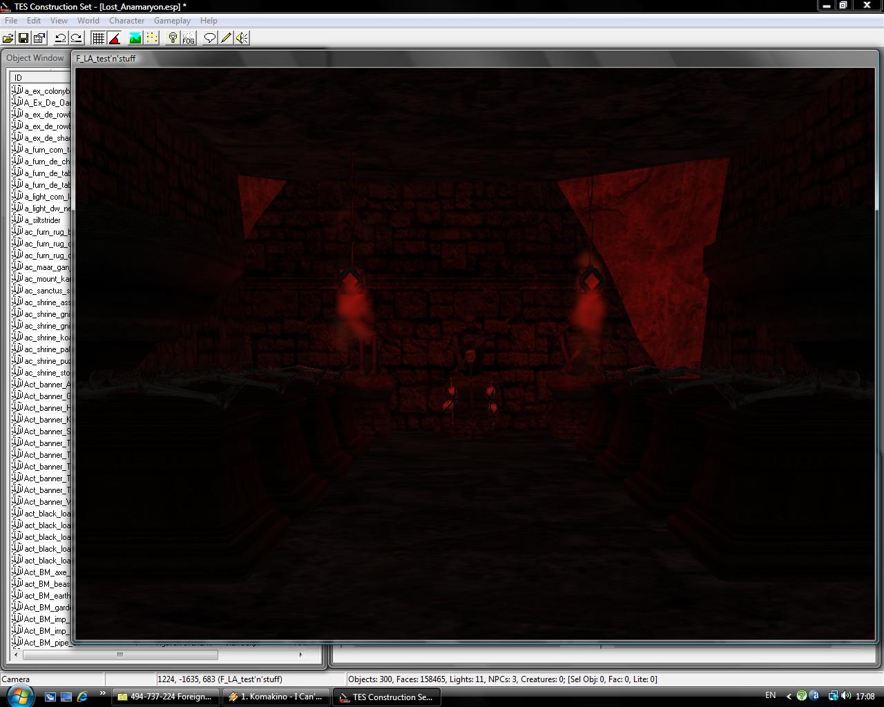Screen dimensions: 884x707
Task: Select the Act_BM_beas list entry
Action: click(x=41, y=584)
